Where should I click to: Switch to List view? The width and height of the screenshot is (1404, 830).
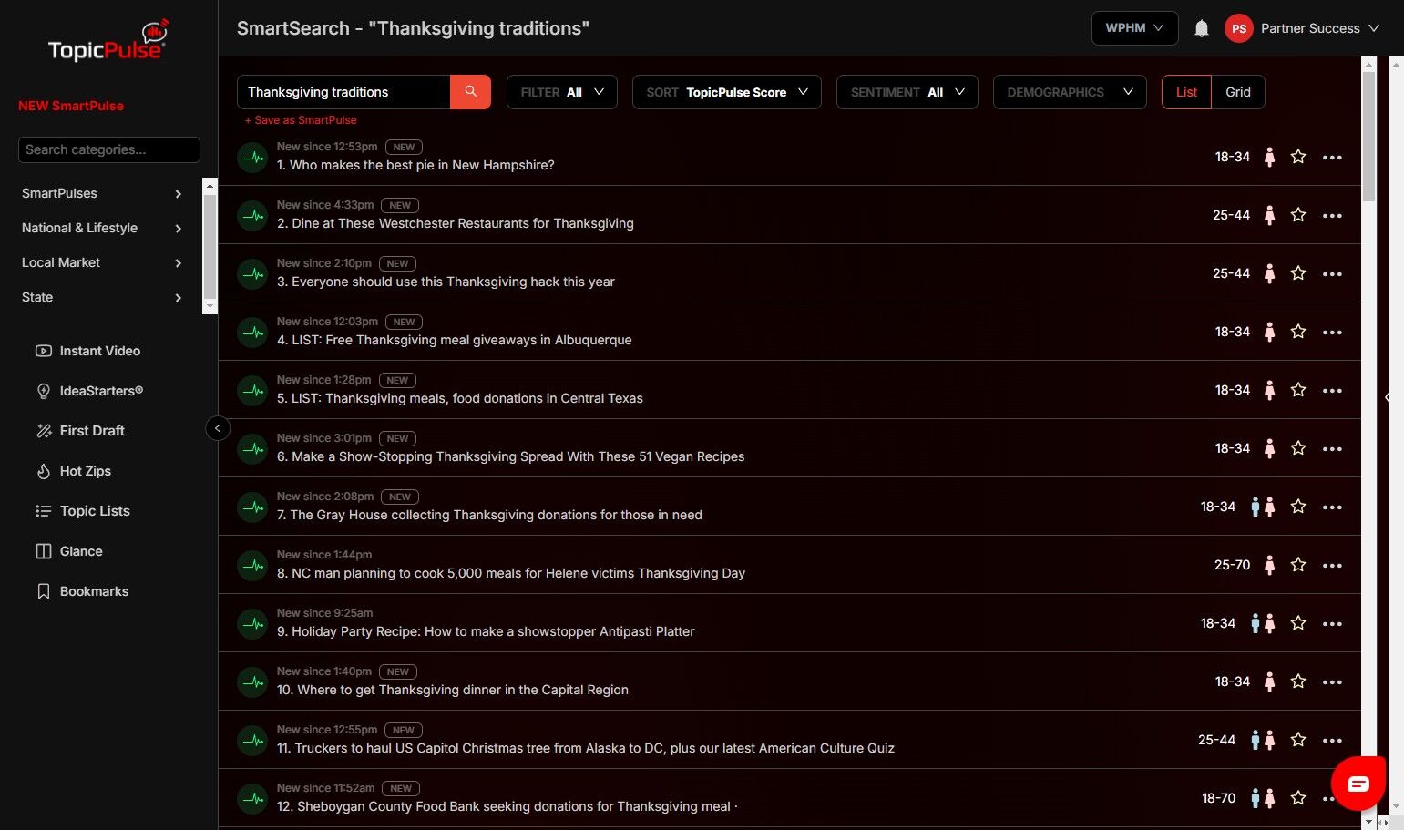tap(1186, 92)
